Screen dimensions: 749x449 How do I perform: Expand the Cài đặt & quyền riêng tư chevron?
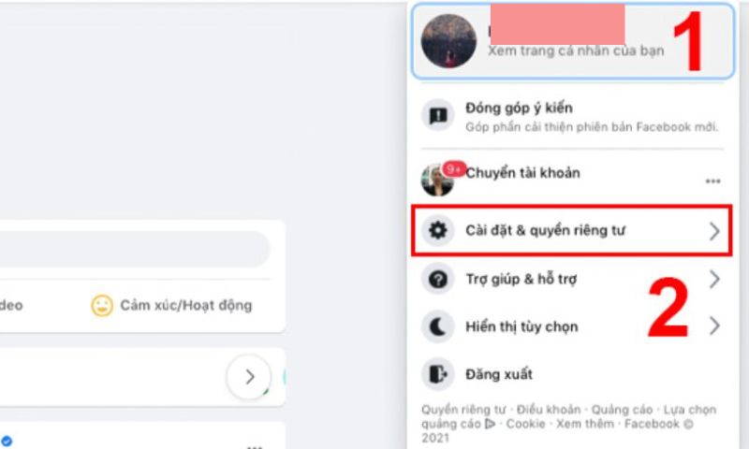point(714,231)
